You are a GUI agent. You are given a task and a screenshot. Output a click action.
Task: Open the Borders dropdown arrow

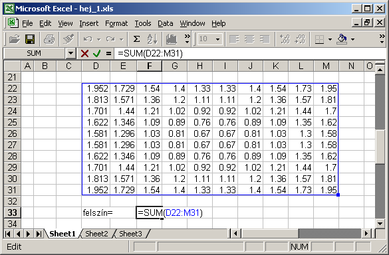[330, 39]
